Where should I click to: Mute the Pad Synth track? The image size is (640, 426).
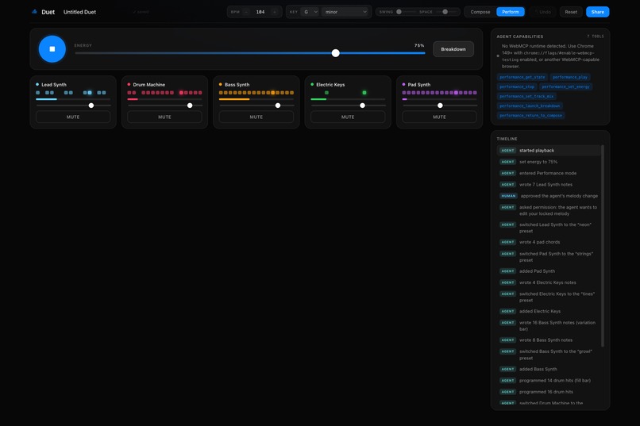439,117
